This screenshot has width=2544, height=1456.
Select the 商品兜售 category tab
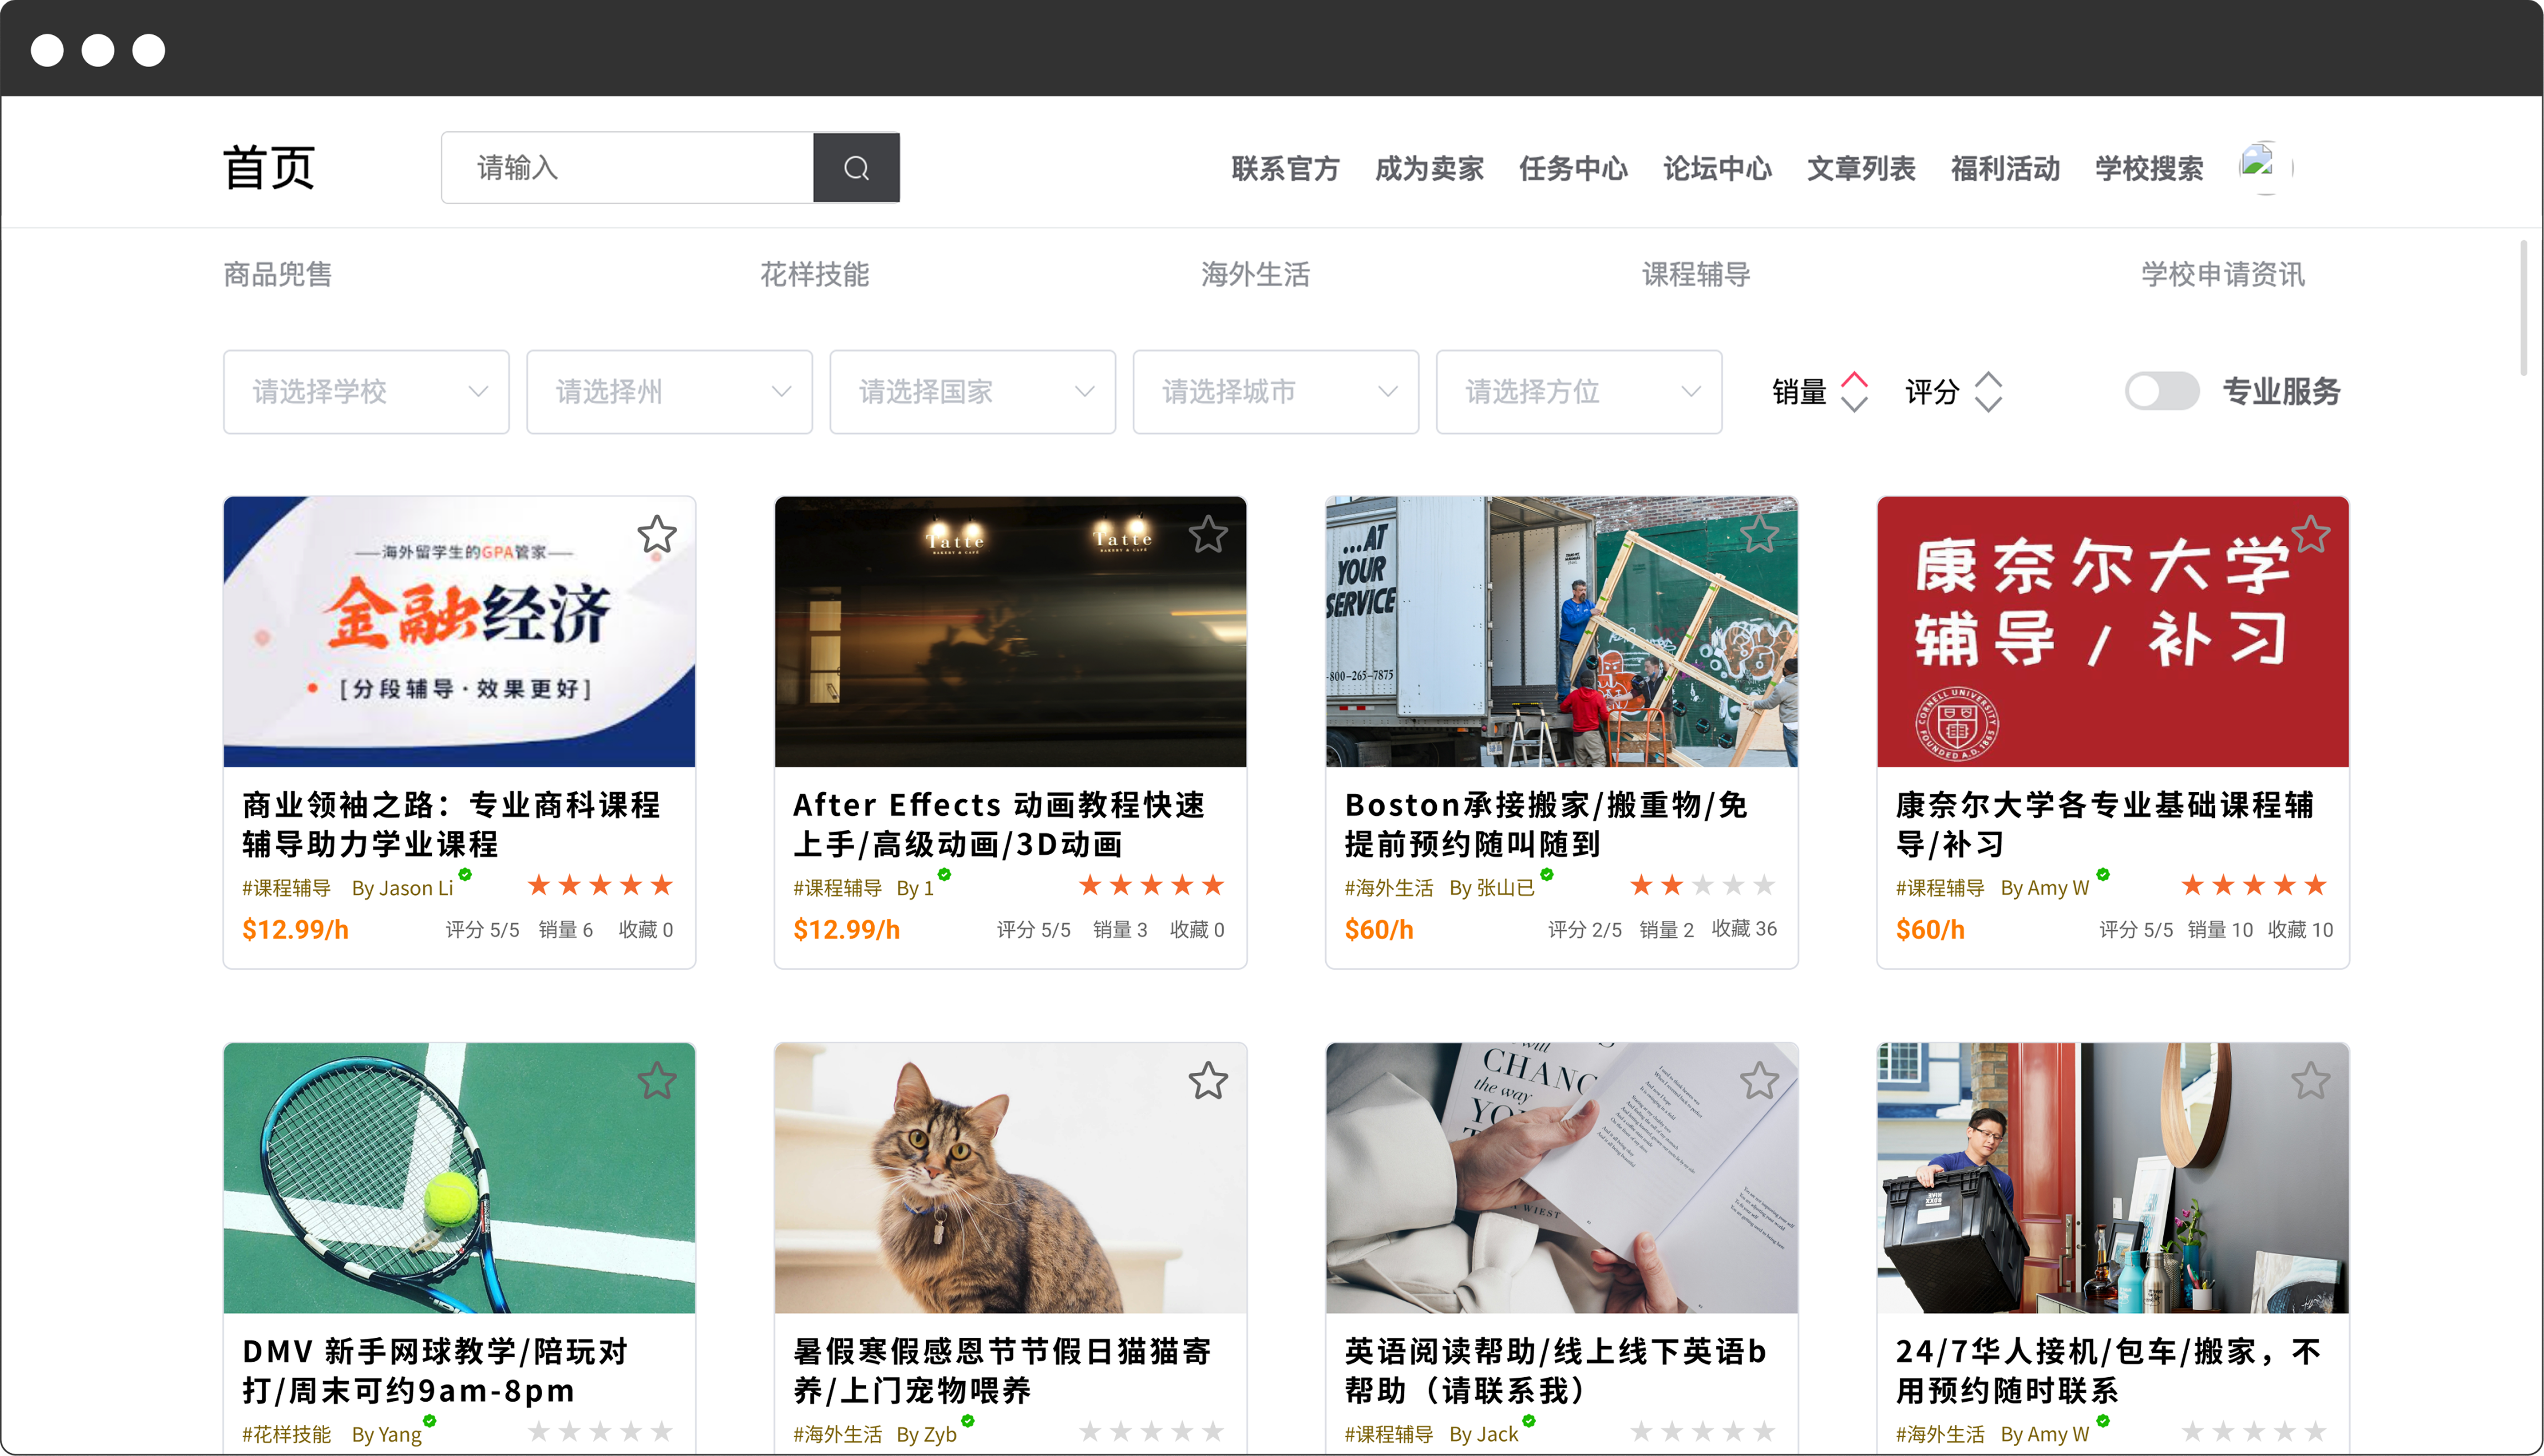(278, 274)
